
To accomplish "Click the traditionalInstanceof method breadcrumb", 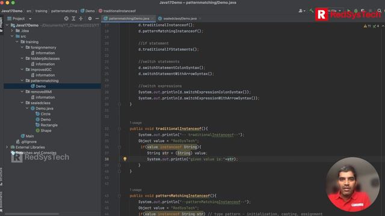I will [x=117, y=11].
